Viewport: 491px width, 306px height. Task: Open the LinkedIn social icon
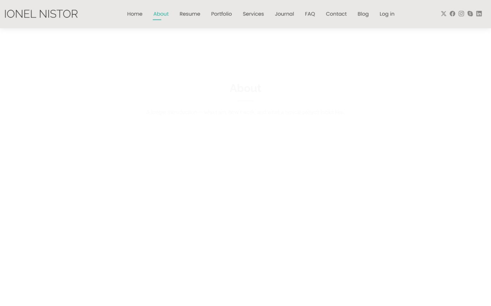(x=479, y=14)
